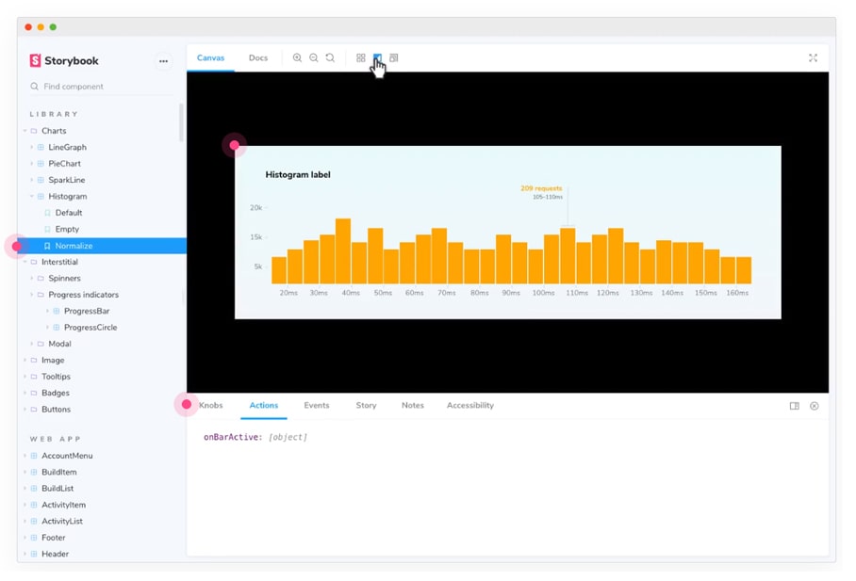Select the Empty histogram story
This screenshot has height=581, width=856.
tap(67, 229)
